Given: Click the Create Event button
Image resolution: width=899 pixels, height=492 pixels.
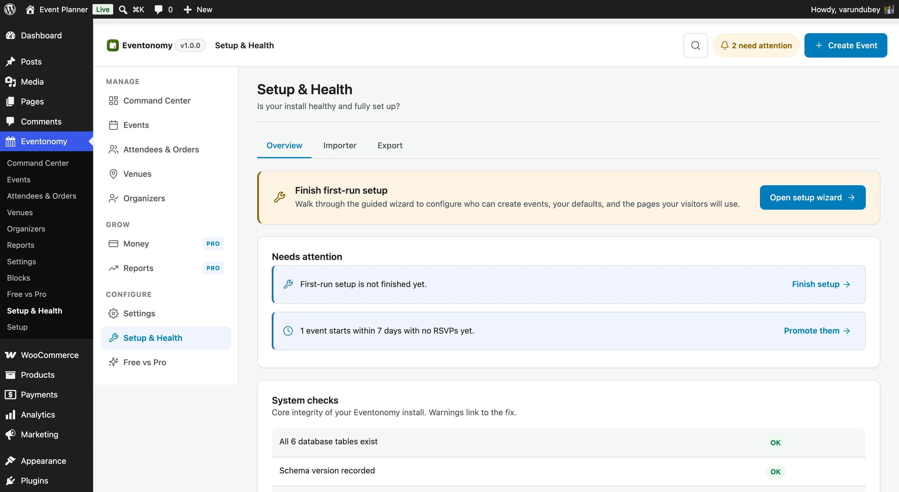Looking at the screenshot, I should pos(845,45).
